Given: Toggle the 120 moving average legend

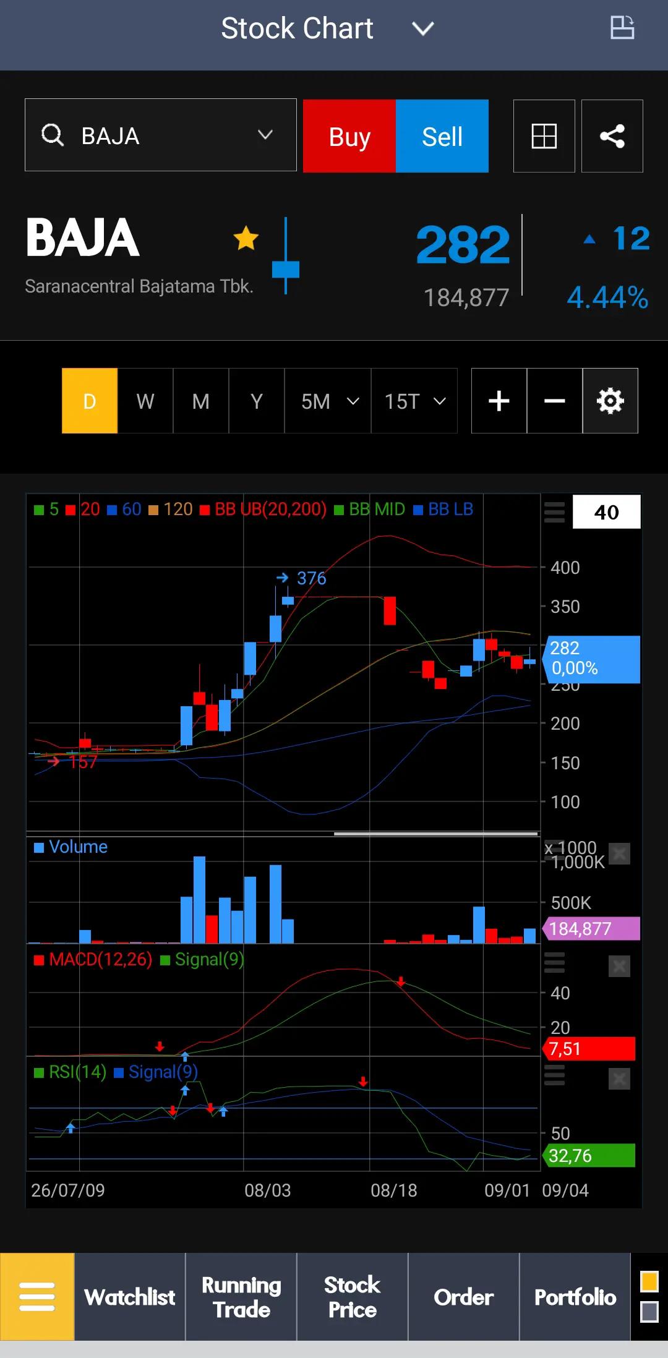Looking at the screenshot, I should pyautogui.click(x=171, y=510).
